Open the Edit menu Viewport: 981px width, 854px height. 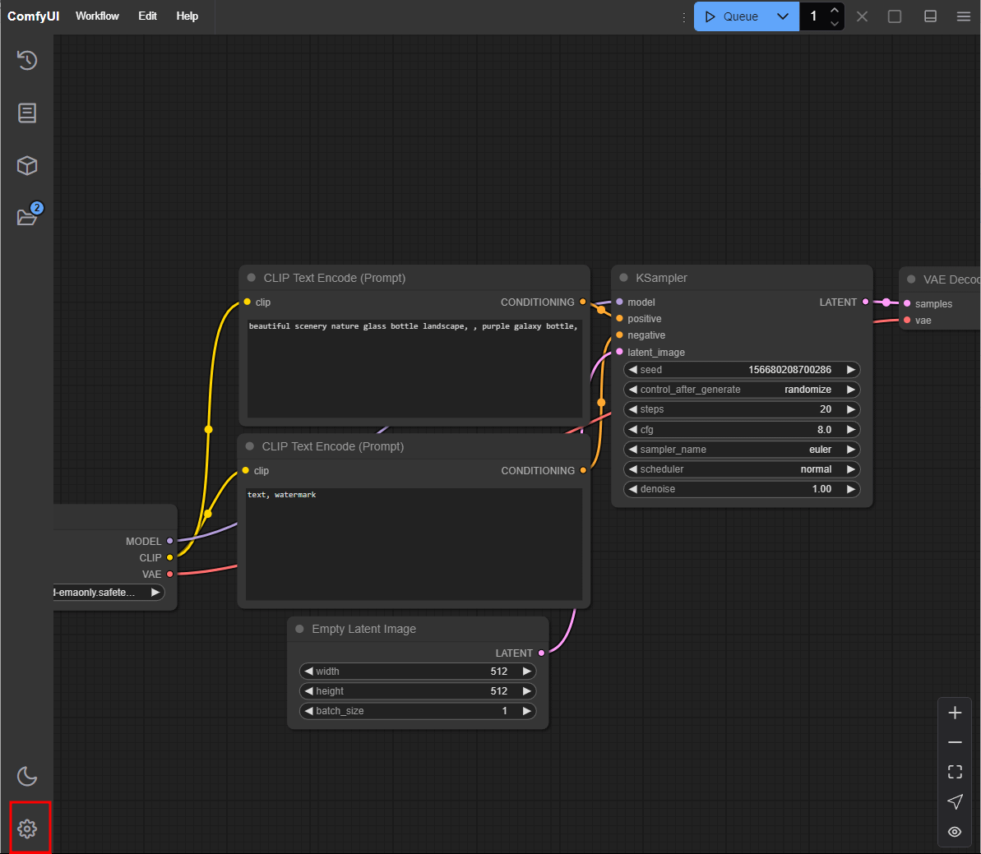click(x=148, y=16)
